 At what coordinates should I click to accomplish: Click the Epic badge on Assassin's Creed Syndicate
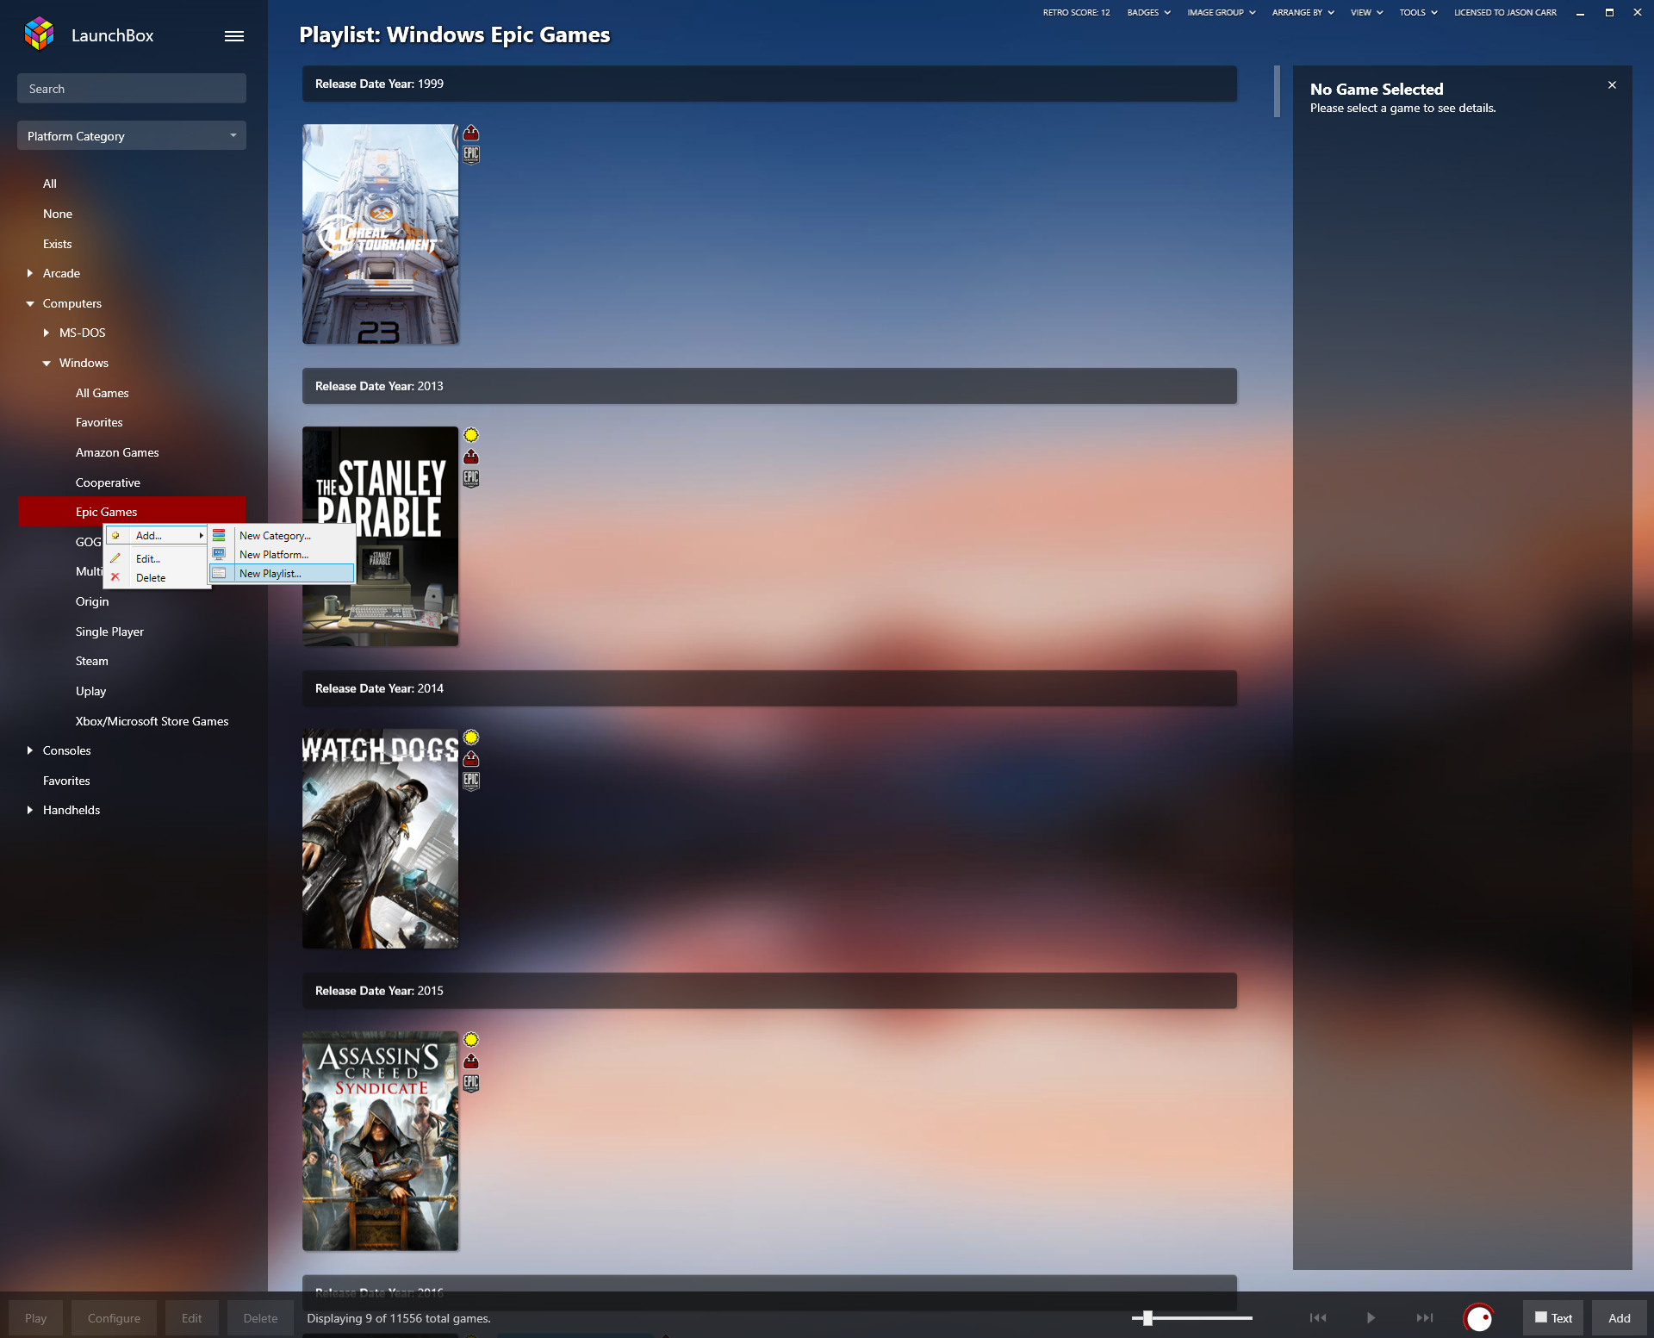(x=471, y=1083)
